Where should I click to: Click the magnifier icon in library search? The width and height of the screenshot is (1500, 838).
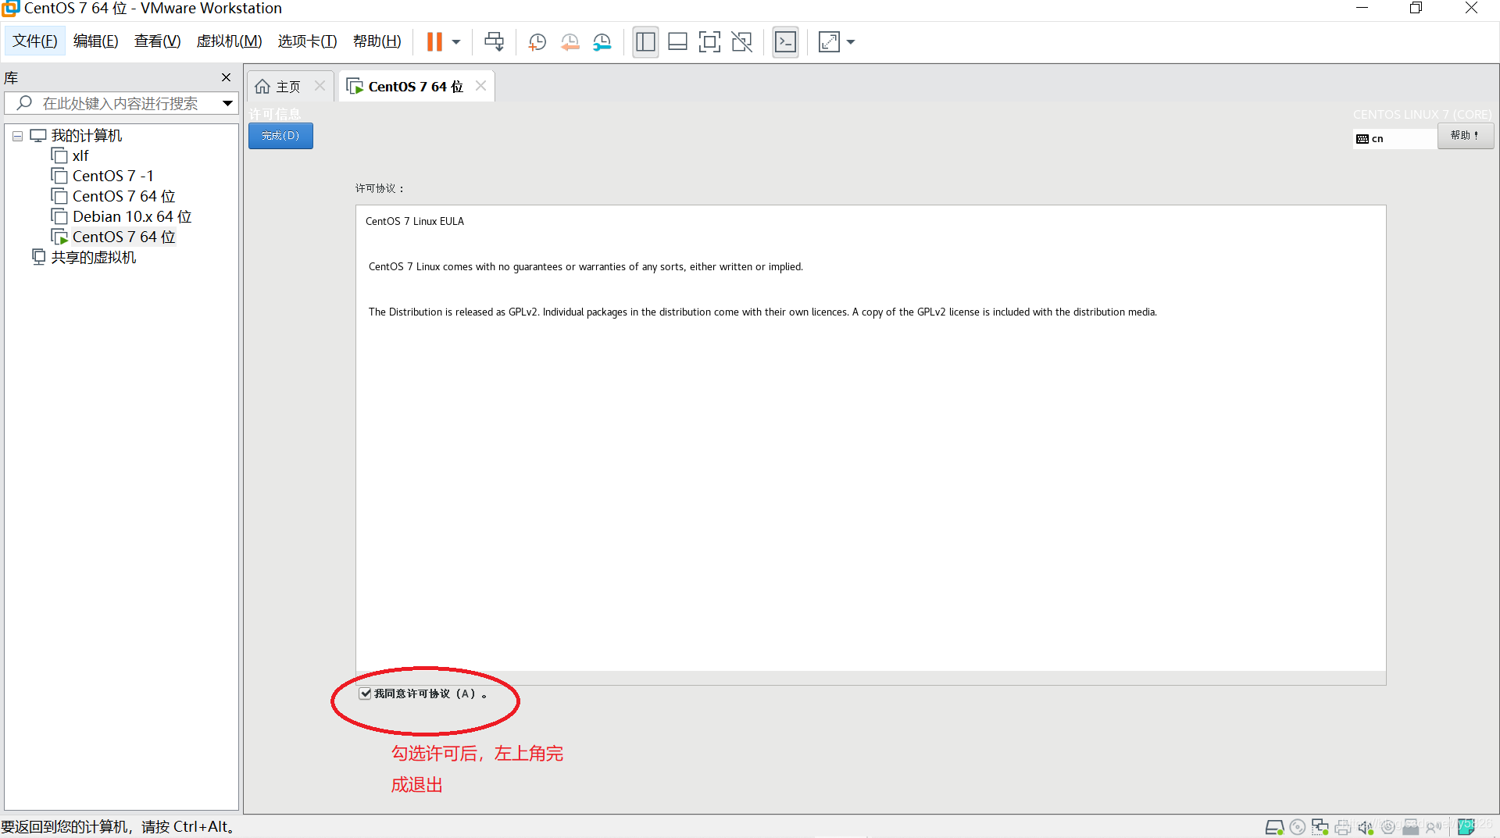tap(24, 103)
